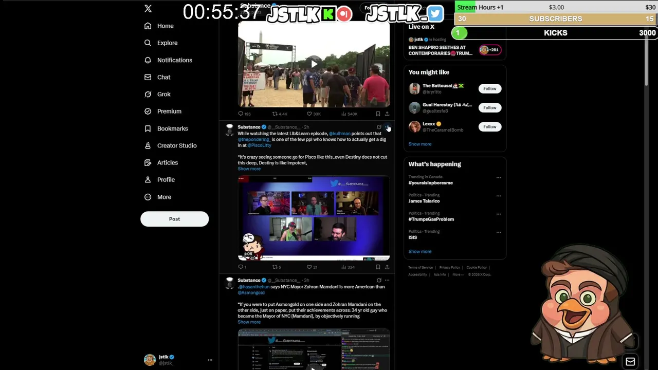This screenshot has width=658, height=370.
Task: Expand Show more on the Mamdani tweet
Action: [249, 322]
